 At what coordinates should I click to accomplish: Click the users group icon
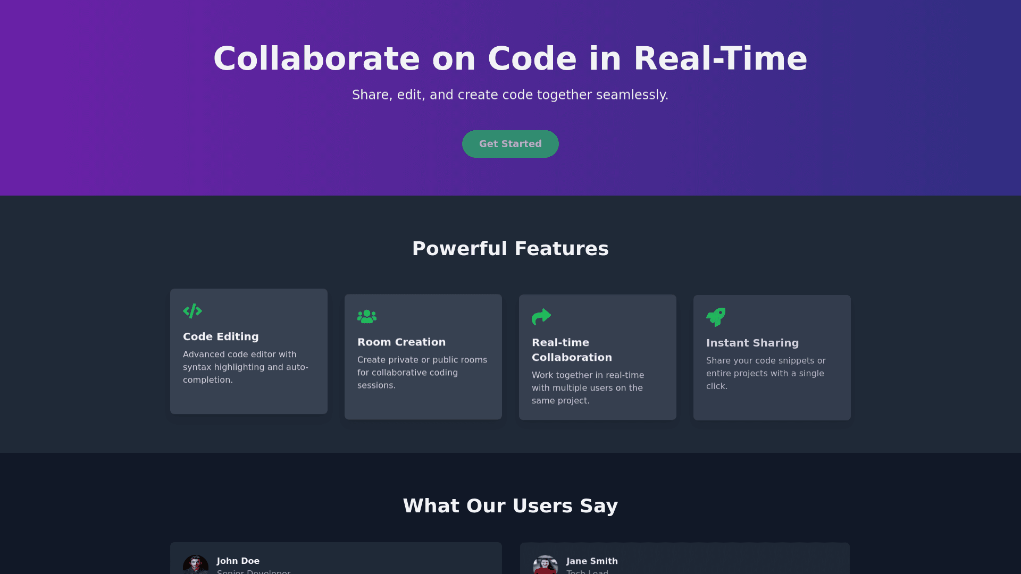click(367, 317)
